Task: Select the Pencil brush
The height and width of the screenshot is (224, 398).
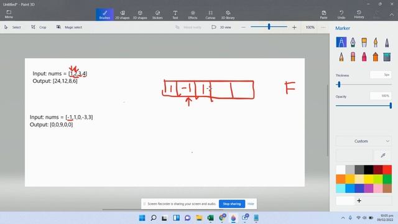Action: coord(341,57)
